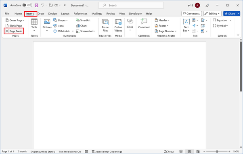Click the zoom slider handle
The height and width of the screenshot is (154, 243).
[x=217, y=152]
